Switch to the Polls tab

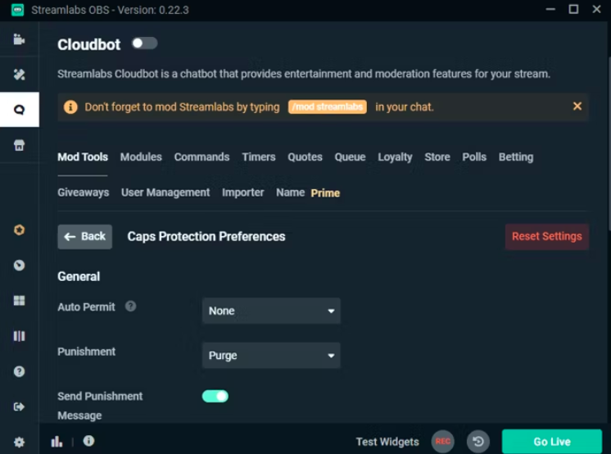point(474,157)
